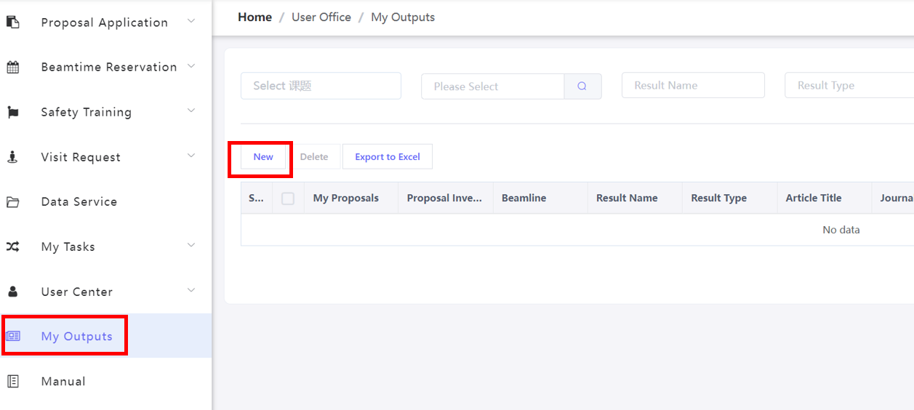Open the Please Select combo box
The image size is (914, 410).
pyautogui.click(x=492, y=87)
